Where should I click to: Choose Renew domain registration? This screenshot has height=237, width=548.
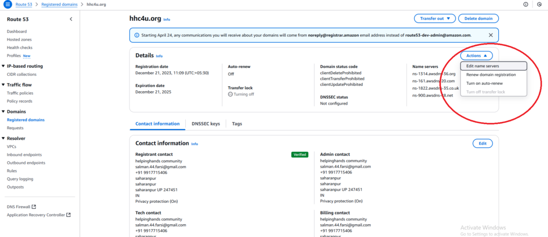(x=493, y=75)
